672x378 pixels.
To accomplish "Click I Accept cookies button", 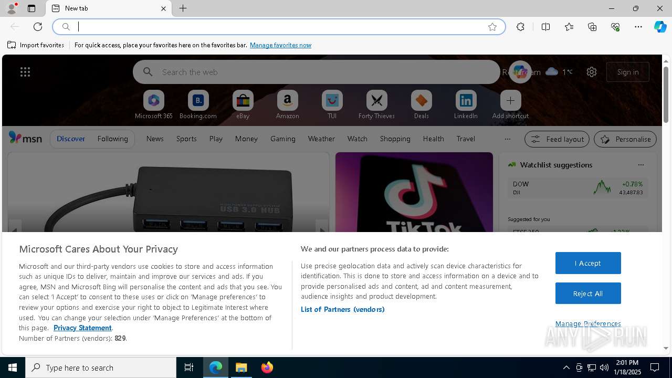I will tap(588, 263).
